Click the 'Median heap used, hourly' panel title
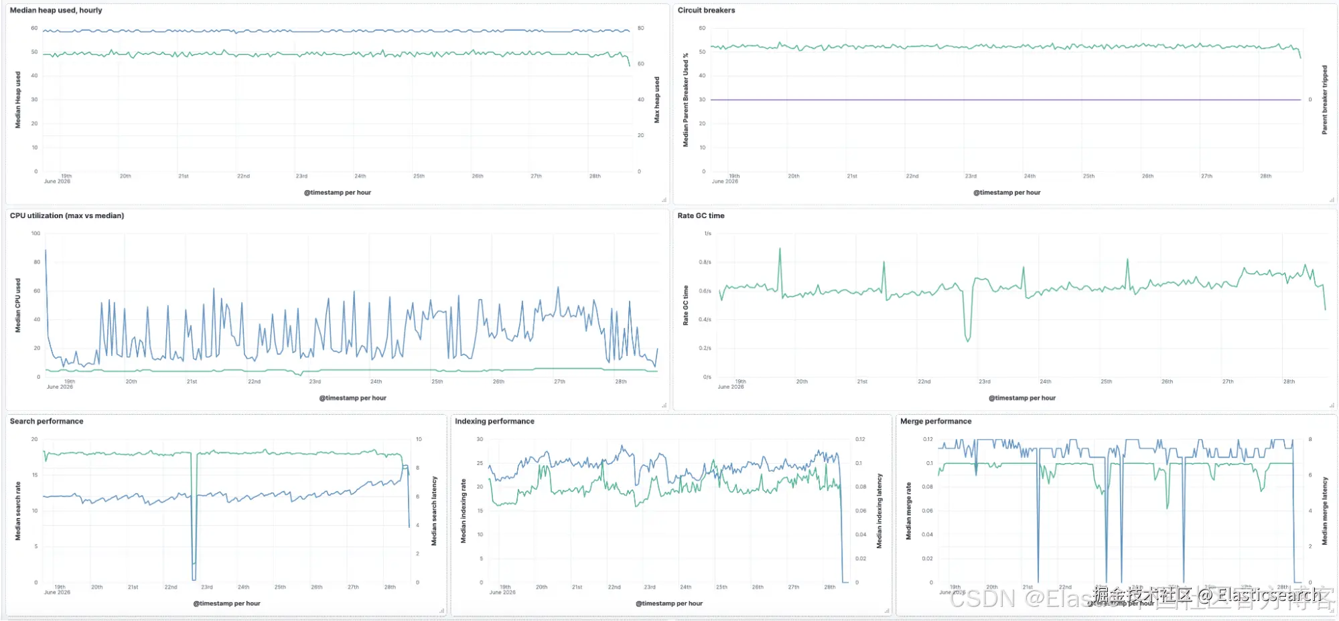The image size is (1339, 621). click(56, 10)
